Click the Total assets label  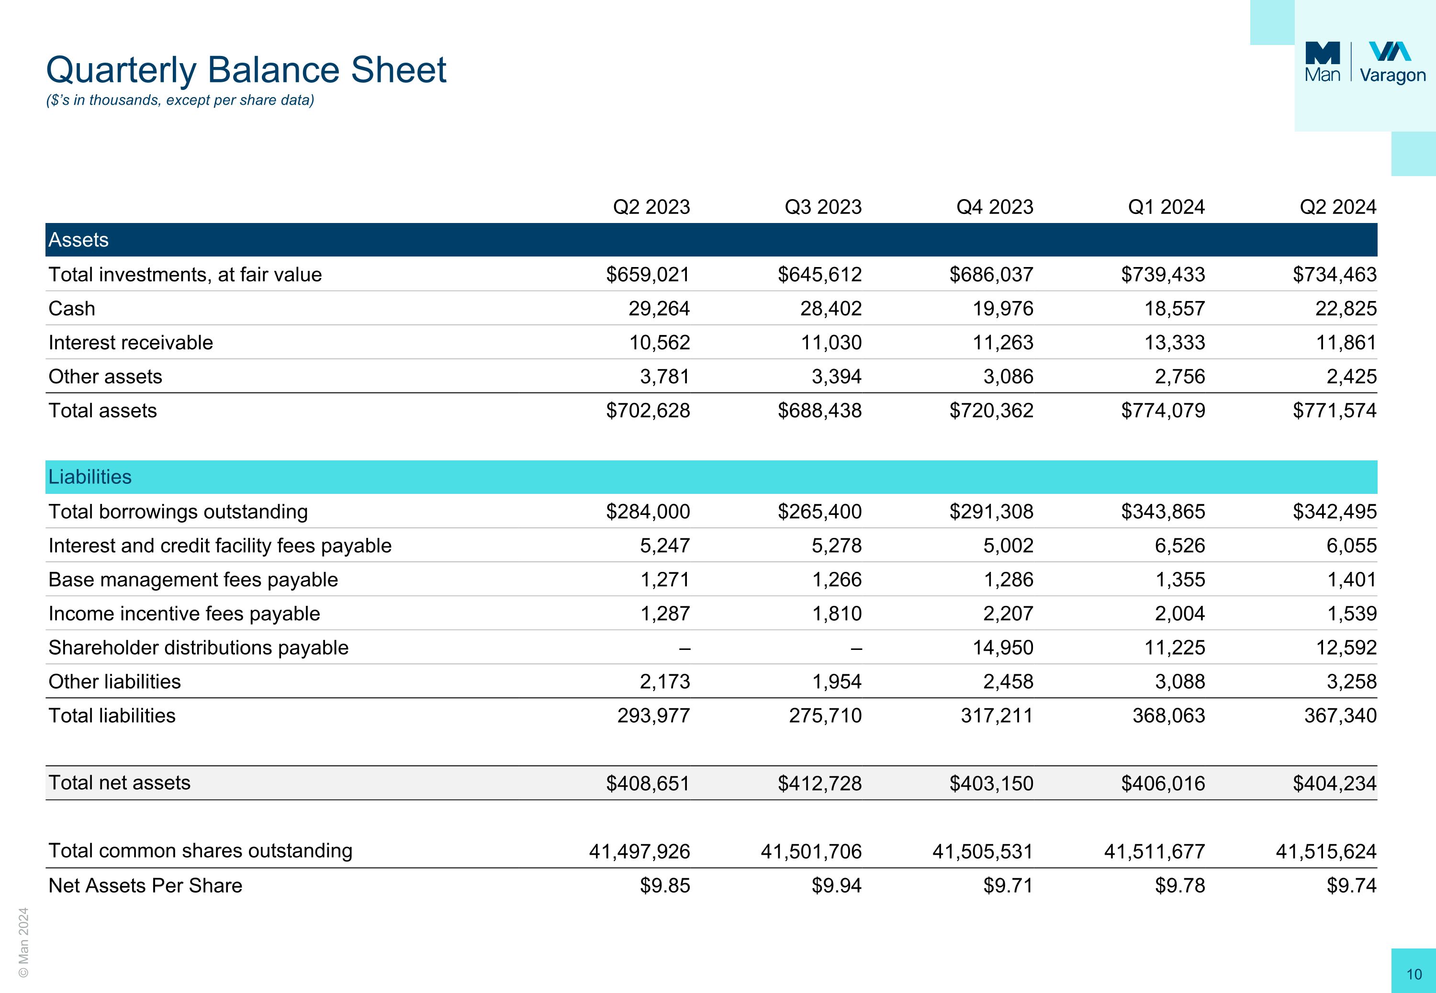[x=102, y=411]
